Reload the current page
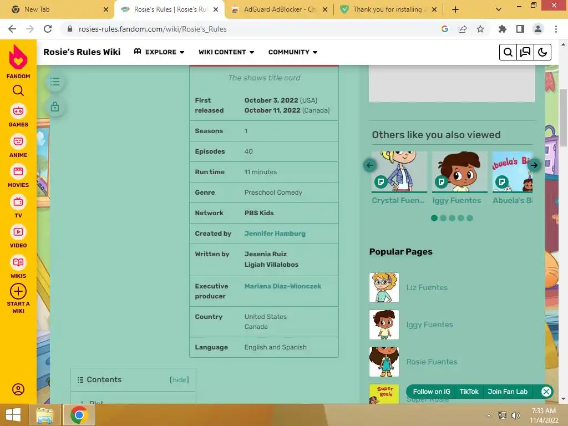Image resolution: width=568 pixels, height=426 pixels. point(48,29)
